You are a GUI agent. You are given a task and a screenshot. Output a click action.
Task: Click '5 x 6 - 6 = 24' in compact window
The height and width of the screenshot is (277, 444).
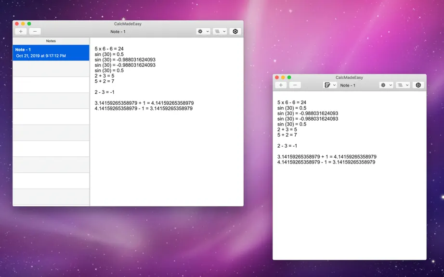(x=292, y=102)
